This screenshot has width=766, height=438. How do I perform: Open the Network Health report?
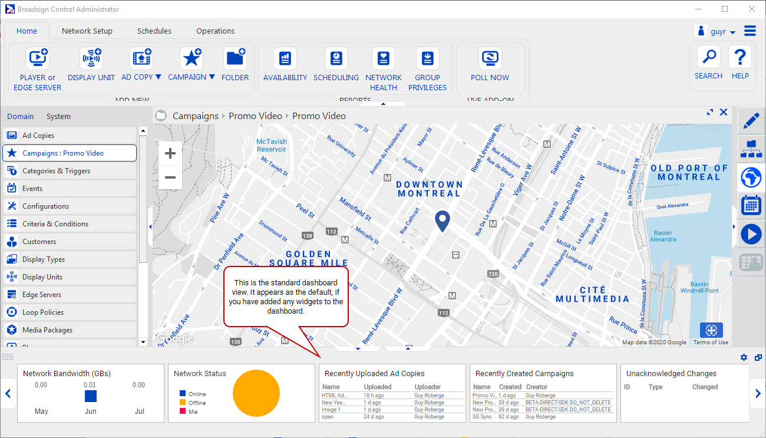pyautogui.click(x=384, y=70)
